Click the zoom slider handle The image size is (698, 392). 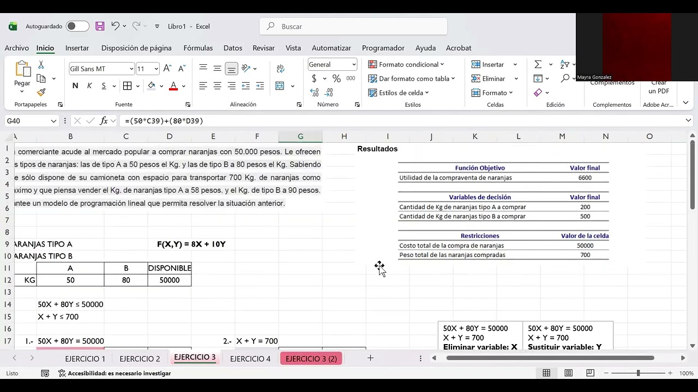(x=638, y=373)
